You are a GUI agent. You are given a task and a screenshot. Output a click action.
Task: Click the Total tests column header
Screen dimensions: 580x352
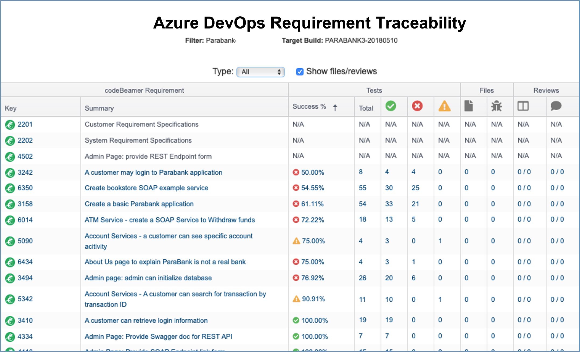point(366,108)
